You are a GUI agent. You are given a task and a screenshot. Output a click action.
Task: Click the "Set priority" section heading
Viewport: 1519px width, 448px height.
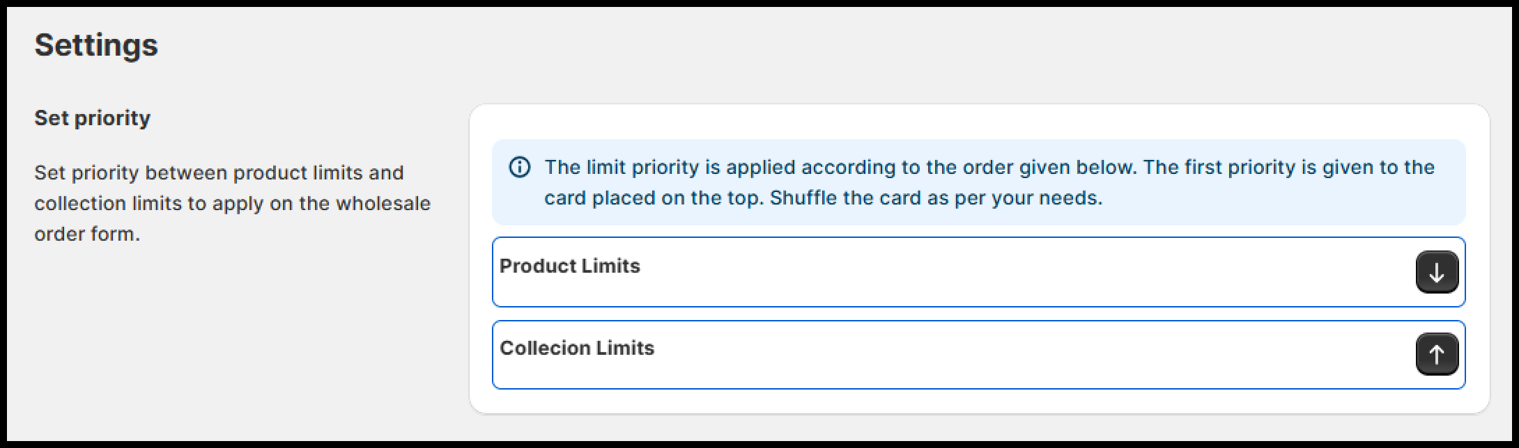click(x=92, y=118)
